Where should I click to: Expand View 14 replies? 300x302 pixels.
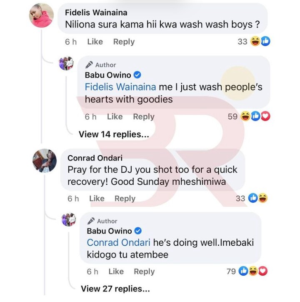point(114,134)
